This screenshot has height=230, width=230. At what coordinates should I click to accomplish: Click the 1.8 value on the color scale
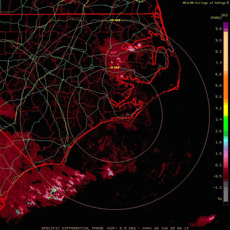pyautogui.click(x=218, y=142)
